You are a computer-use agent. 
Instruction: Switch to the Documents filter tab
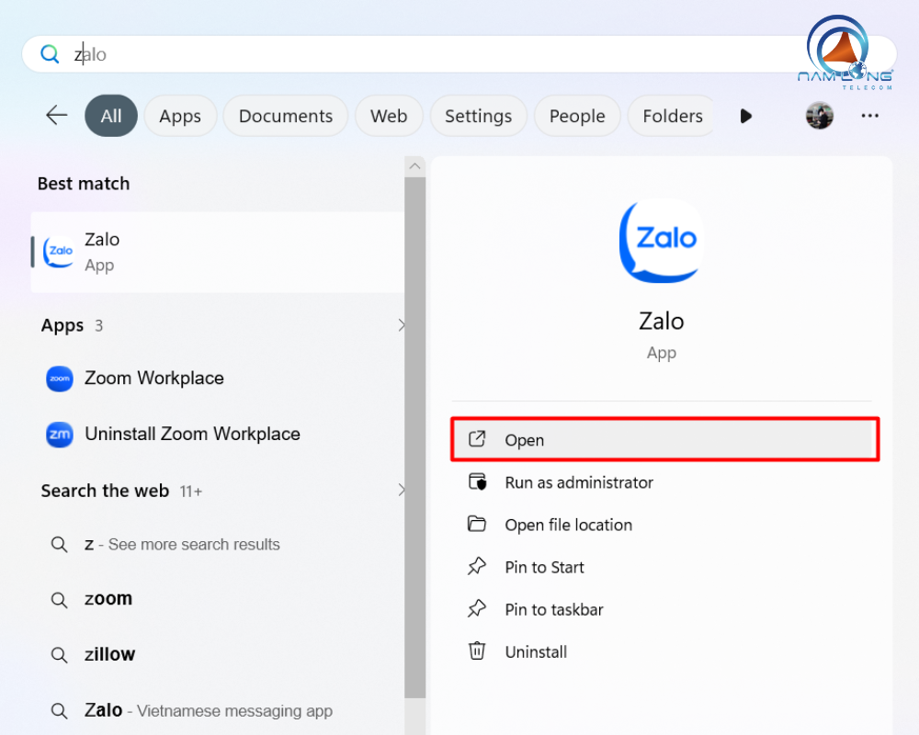286,116
